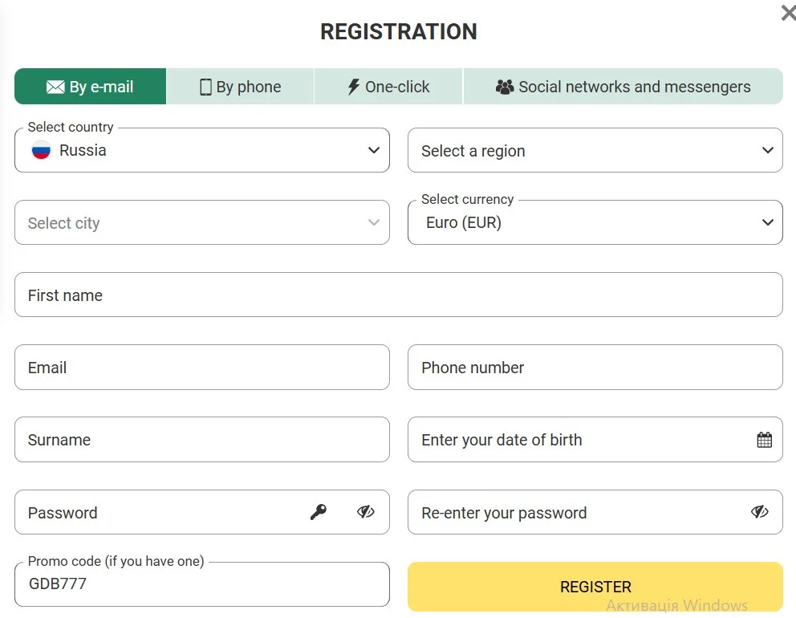Switch to the By e-mail tab

pos(91,87)
